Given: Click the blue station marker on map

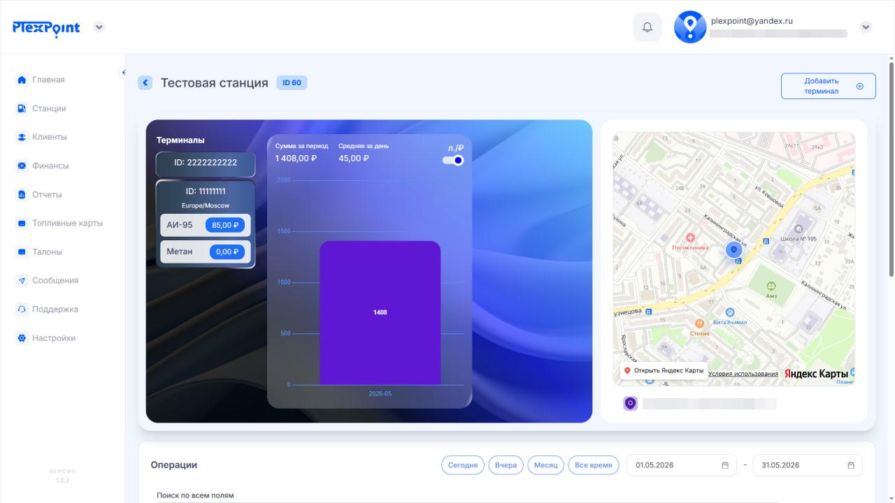Looking at the screenshot, I should coord(733,249).
